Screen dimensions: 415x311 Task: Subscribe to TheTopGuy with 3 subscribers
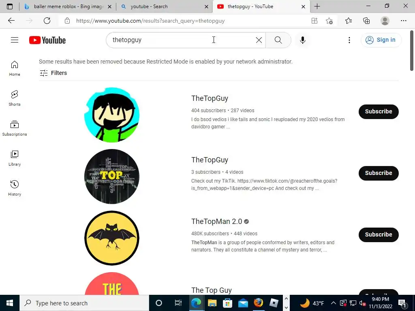379,173
